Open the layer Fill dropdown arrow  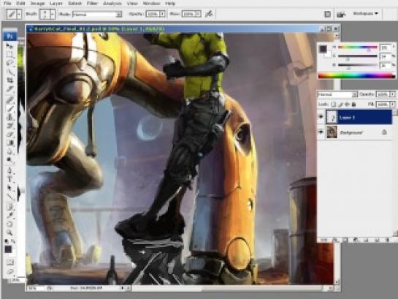coord(393,104)
